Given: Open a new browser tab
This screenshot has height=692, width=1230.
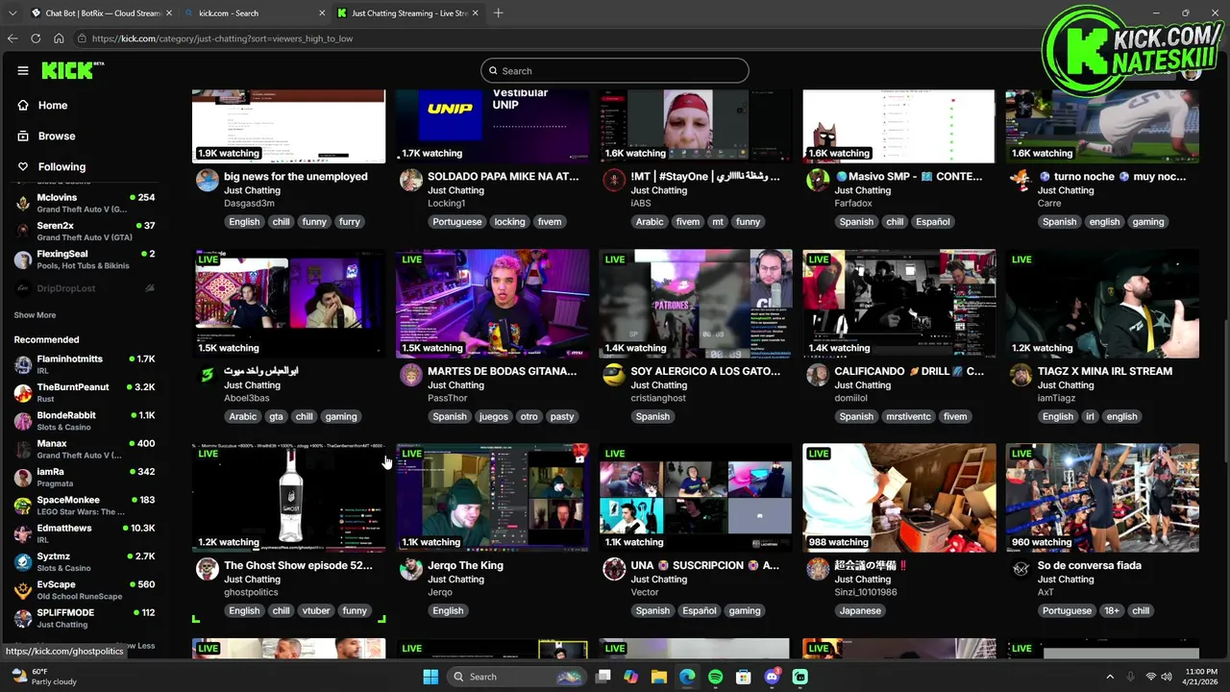Looking at the screenshot, I should click(498, 13).
